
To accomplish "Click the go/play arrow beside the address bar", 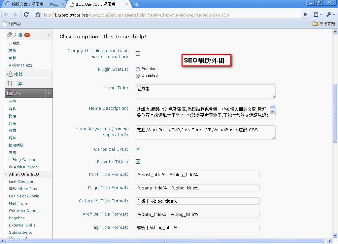I will [x=305, y=15].
